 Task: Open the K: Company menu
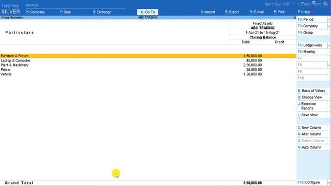pos(36,12)
